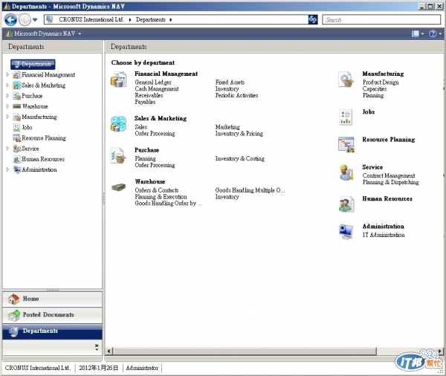
Task: Open the Microsoft Dynamics NAV menu
Action: 44,33
